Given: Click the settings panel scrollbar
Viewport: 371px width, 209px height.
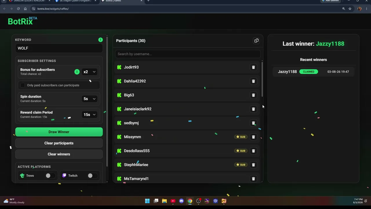Looking at the screenshot, I should coord(107,102).
